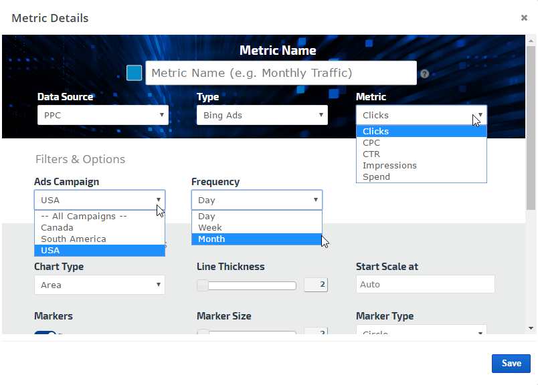
Task: Open the Type dropdown showing Bing Ads
Action: (262, 115)
